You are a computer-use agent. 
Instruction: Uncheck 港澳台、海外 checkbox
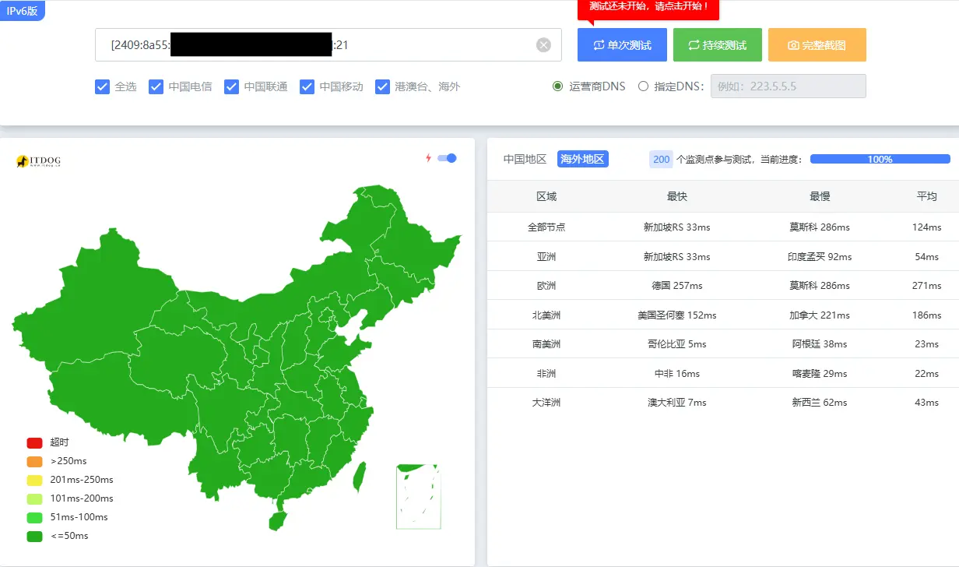382,86
